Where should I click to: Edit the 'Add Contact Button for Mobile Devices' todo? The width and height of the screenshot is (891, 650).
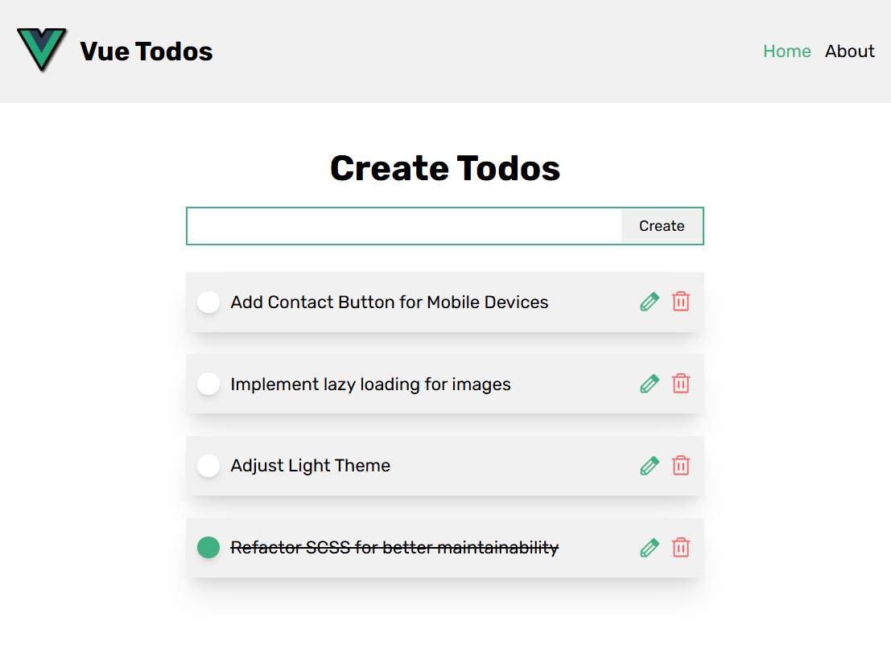[x=650, y=302]
